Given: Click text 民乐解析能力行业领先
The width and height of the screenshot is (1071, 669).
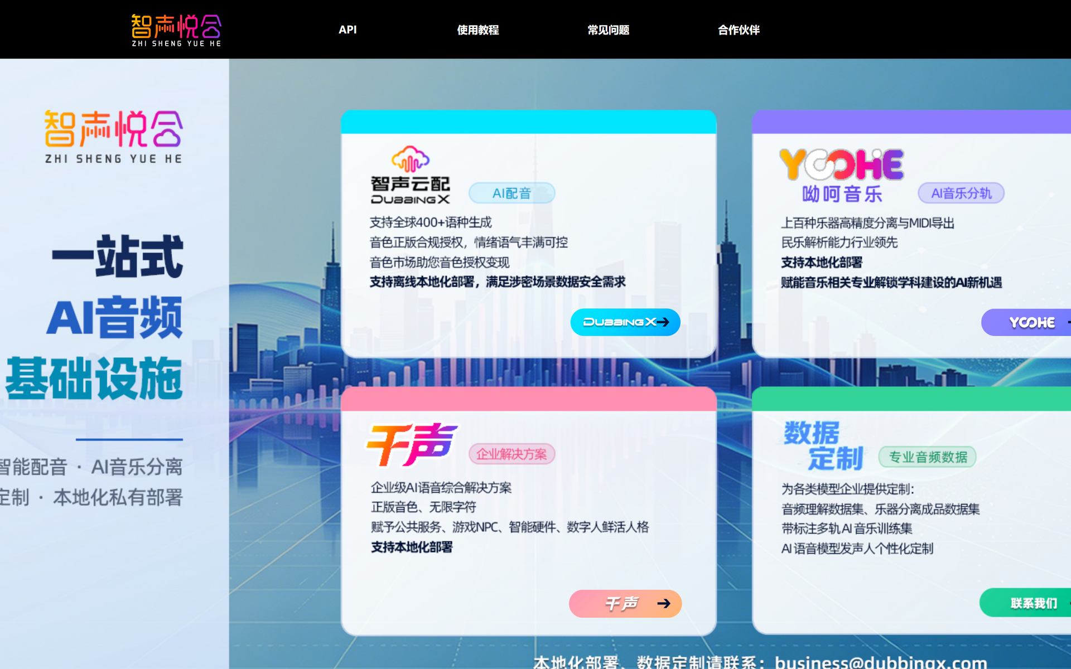Looking at the screenshot, I should tap(839, 243).
